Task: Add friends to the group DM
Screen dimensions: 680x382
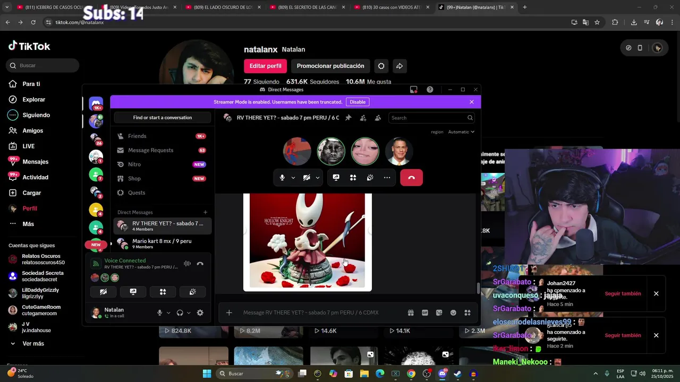Action: coord(363,118)
